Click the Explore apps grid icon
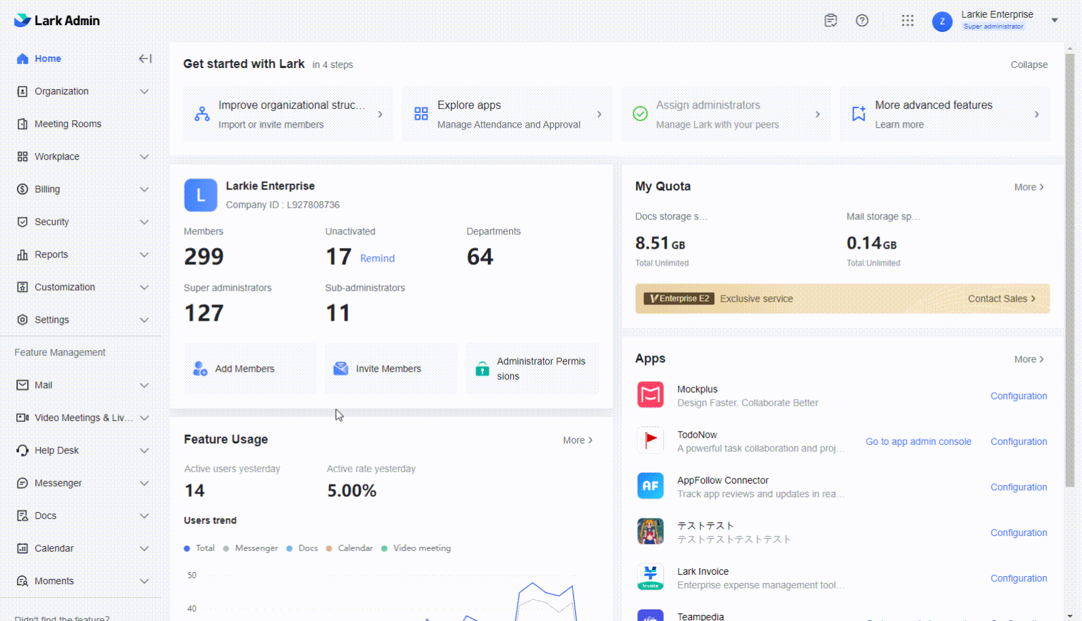Screen dimensions: 1082x621 click(421, 113)
